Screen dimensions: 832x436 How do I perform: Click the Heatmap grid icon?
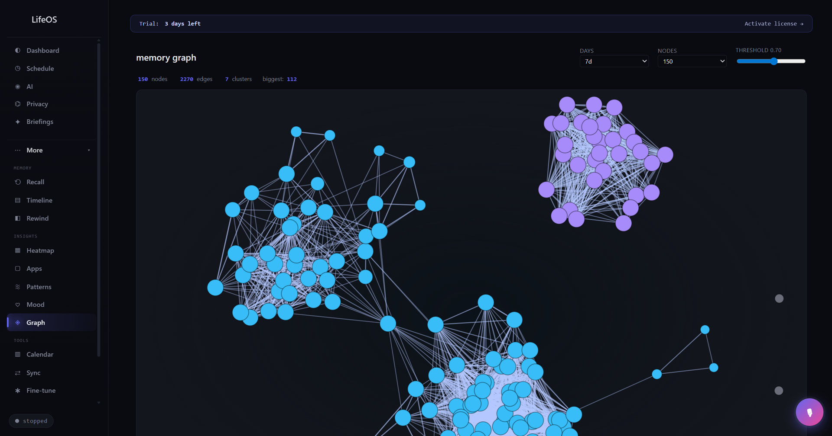(x=18, y=250)
